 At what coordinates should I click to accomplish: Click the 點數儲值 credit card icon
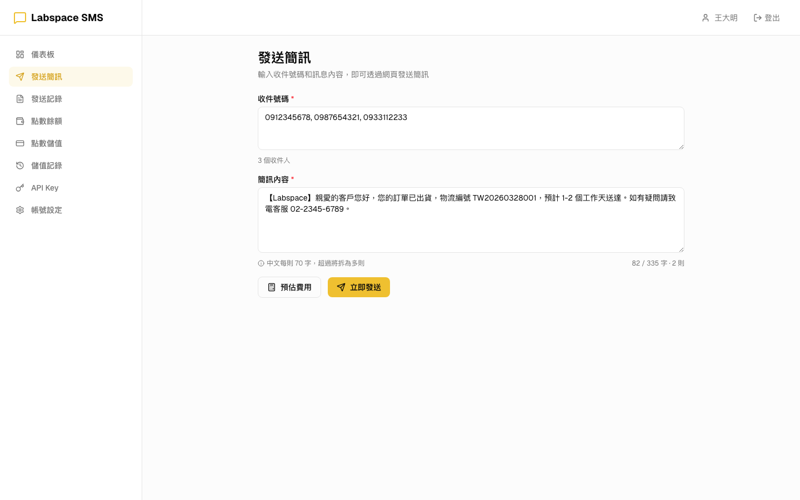click(20, 143)
